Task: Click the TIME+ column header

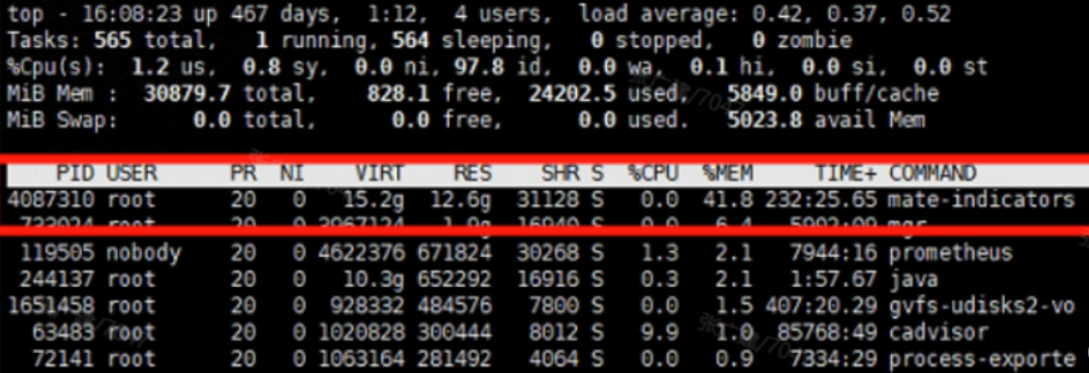Action: click(846, 173)
